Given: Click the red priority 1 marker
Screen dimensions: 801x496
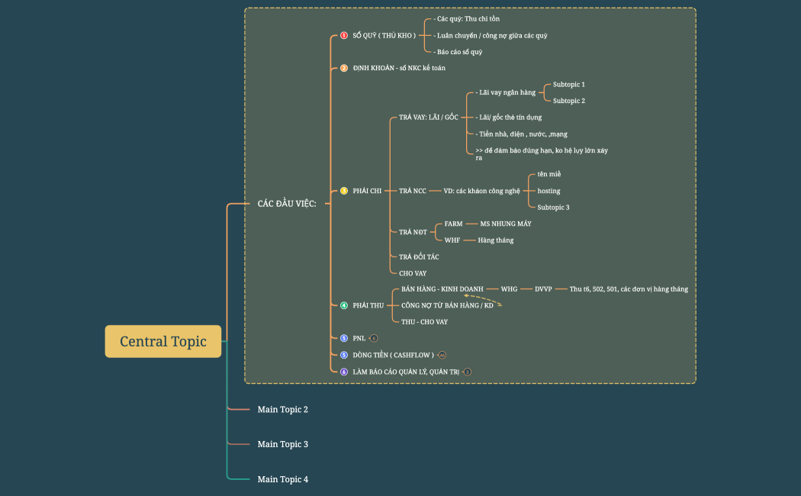Looking at the screenshot, I should 344,36.
